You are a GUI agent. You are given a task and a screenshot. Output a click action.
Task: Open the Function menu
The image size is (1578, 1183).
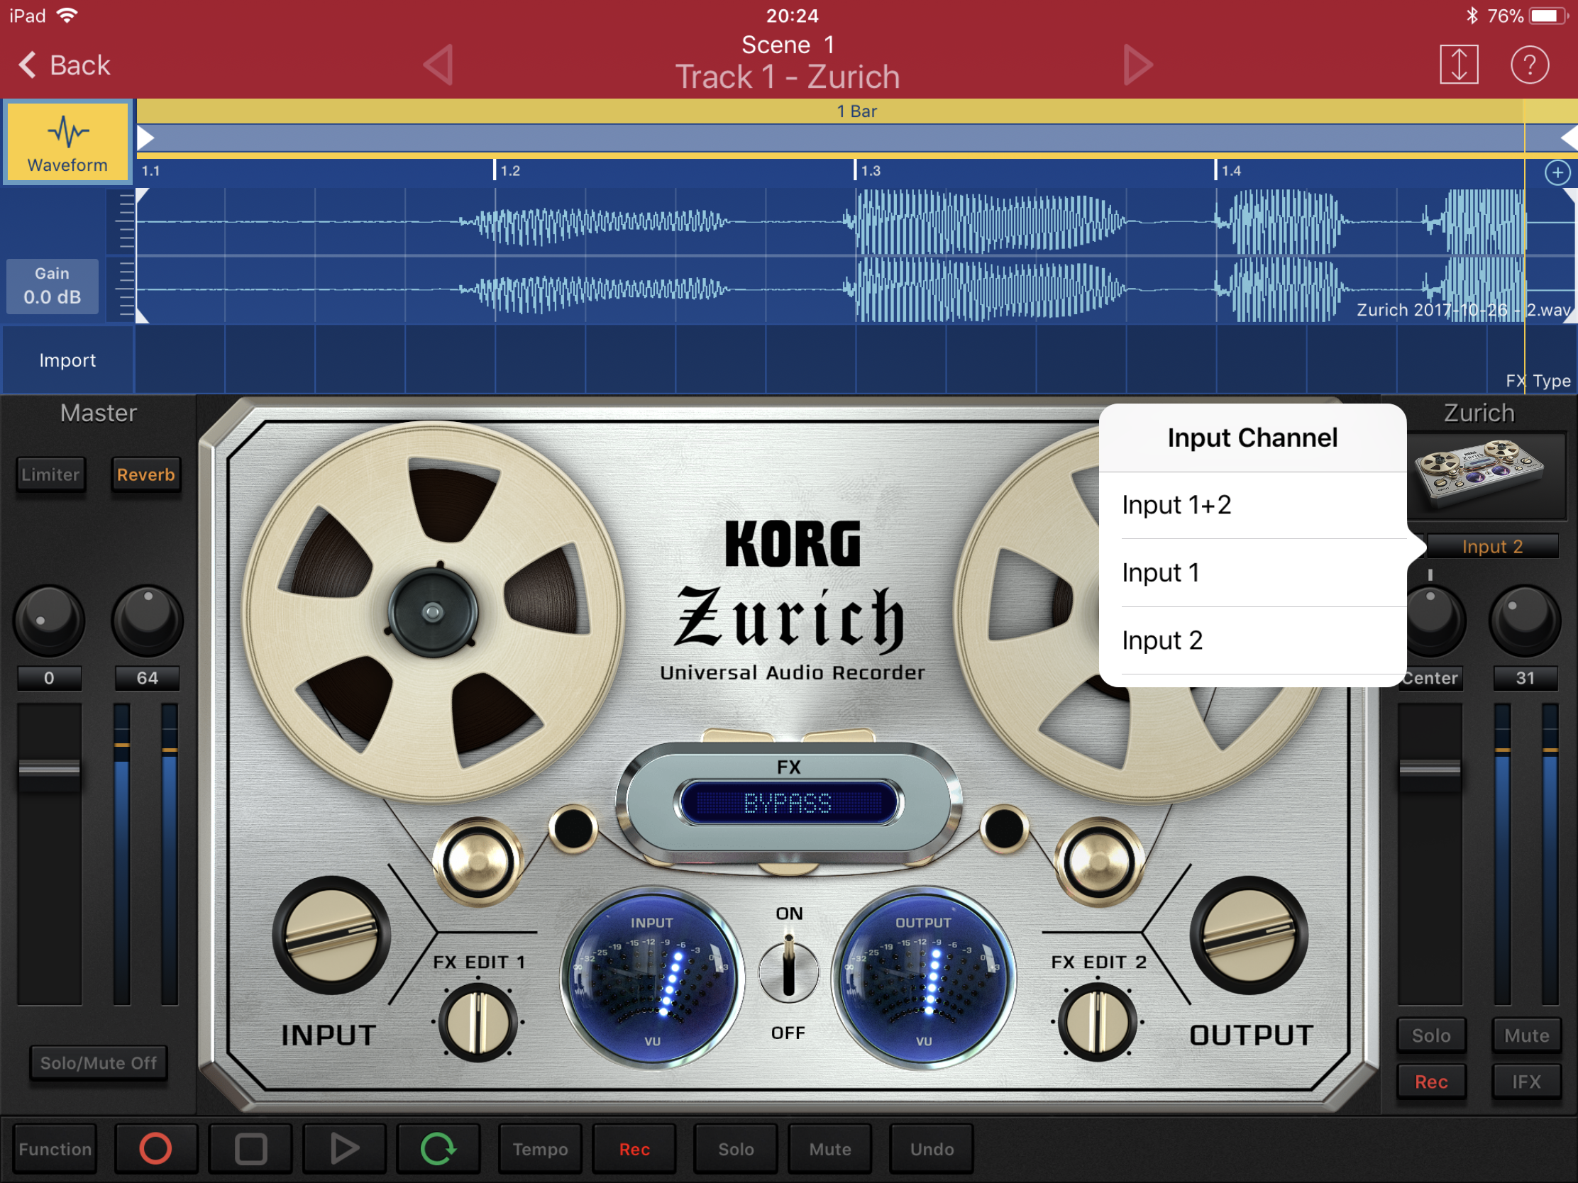(55, 1149)
